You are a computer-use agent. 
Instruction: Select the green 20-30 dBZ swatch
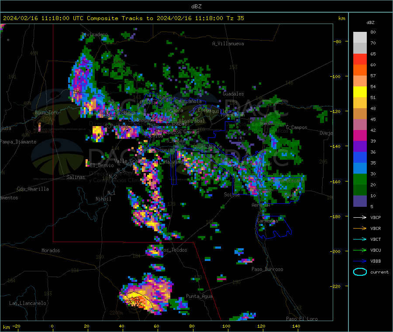360,179
